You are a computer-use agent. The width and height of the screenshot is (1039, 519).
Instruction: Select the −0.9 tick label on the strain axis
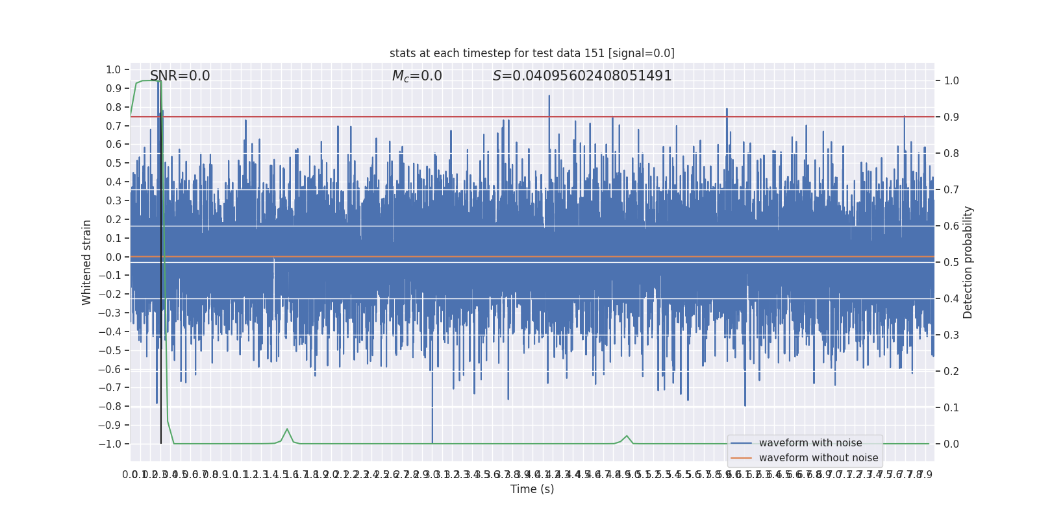click(x=110, y=425)
